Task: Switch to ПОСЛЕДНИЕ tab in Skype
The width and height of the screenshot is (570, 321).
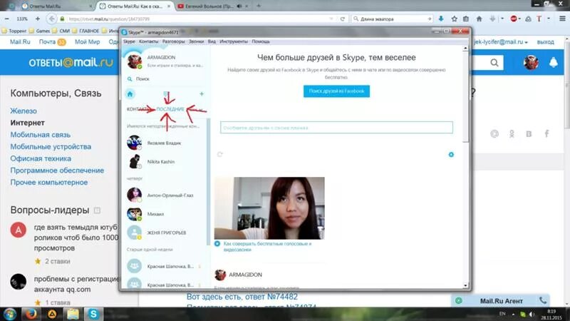Action: coord(170,109)
